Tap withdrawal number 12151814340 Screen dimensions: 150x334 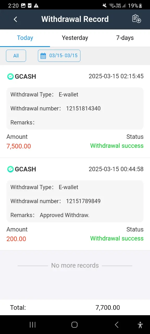tap(83, 109)
